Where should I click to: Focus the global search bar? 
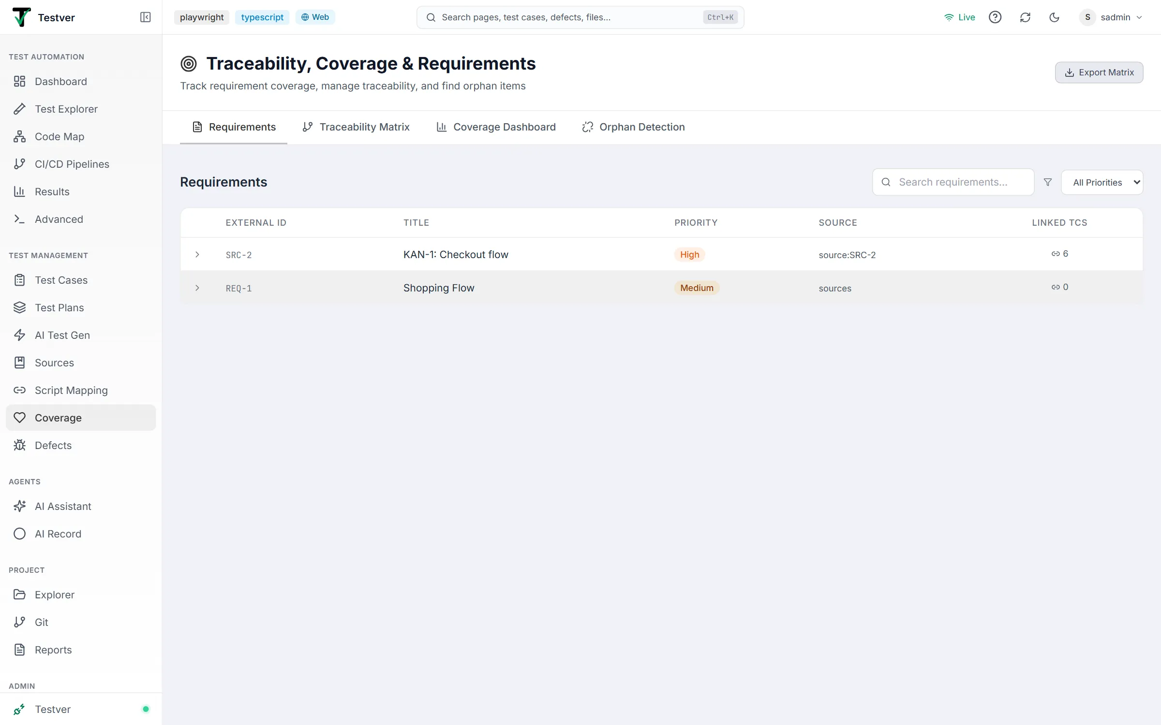(x=580, y=17)
